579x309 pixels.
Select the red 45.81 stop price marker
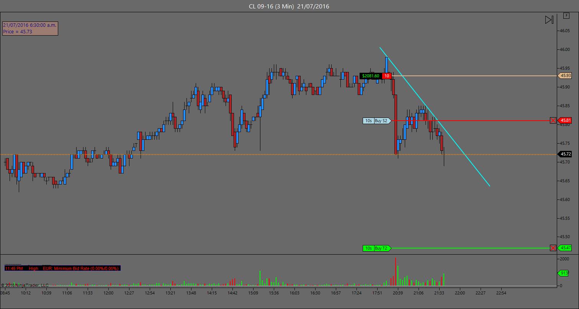(566, 121)
